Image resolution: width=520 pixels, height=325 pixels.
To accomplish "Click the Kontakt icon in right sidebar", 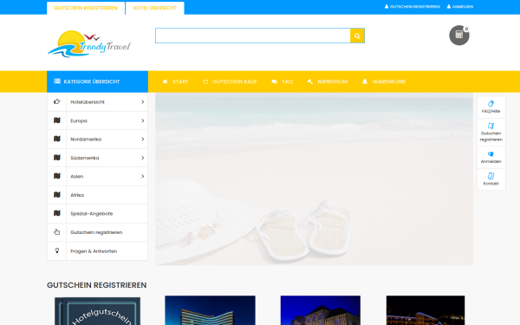I will point(491,176).
